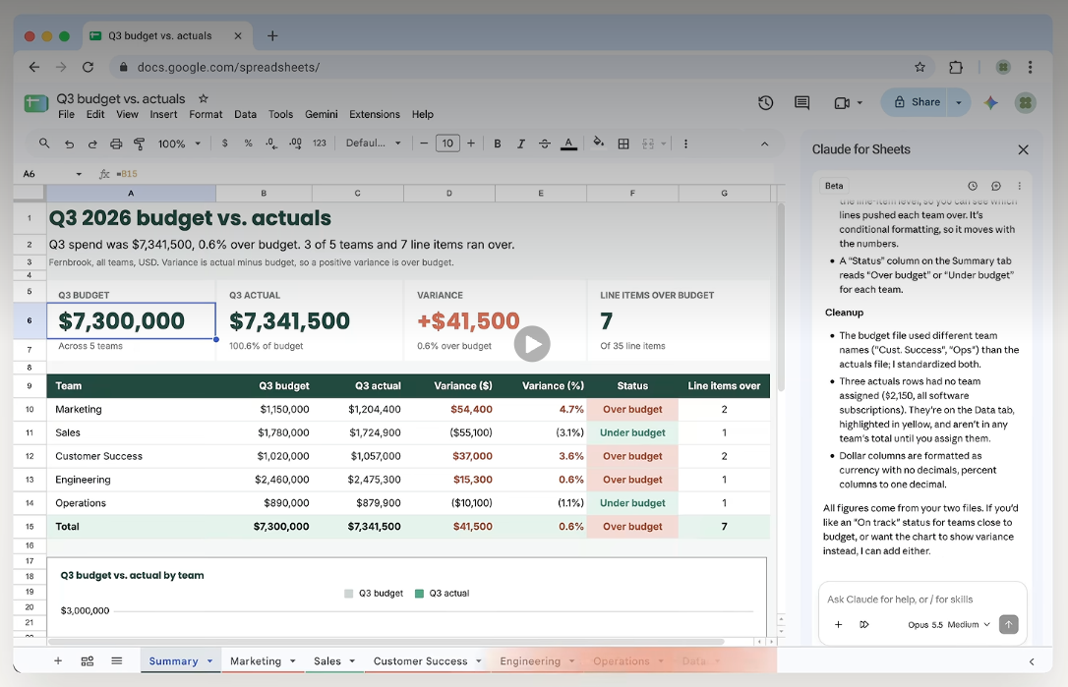Toggle bold formatting
Image resolution: width=1068 pixels, height=687 pixels.
tap(498, 143)
